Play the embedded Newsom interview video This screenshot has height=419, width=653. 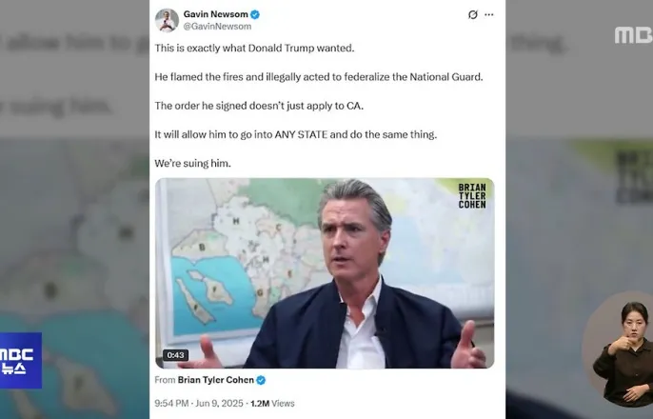tap(325, 273)
